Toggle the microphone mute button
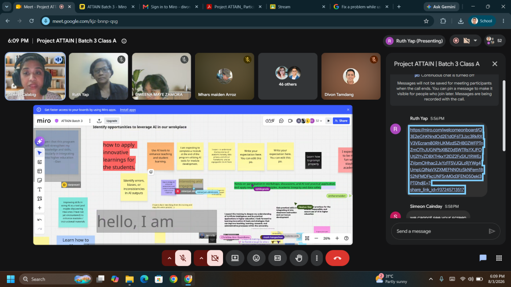The height and width of the screenshot is (287, 511). [183, 258]
